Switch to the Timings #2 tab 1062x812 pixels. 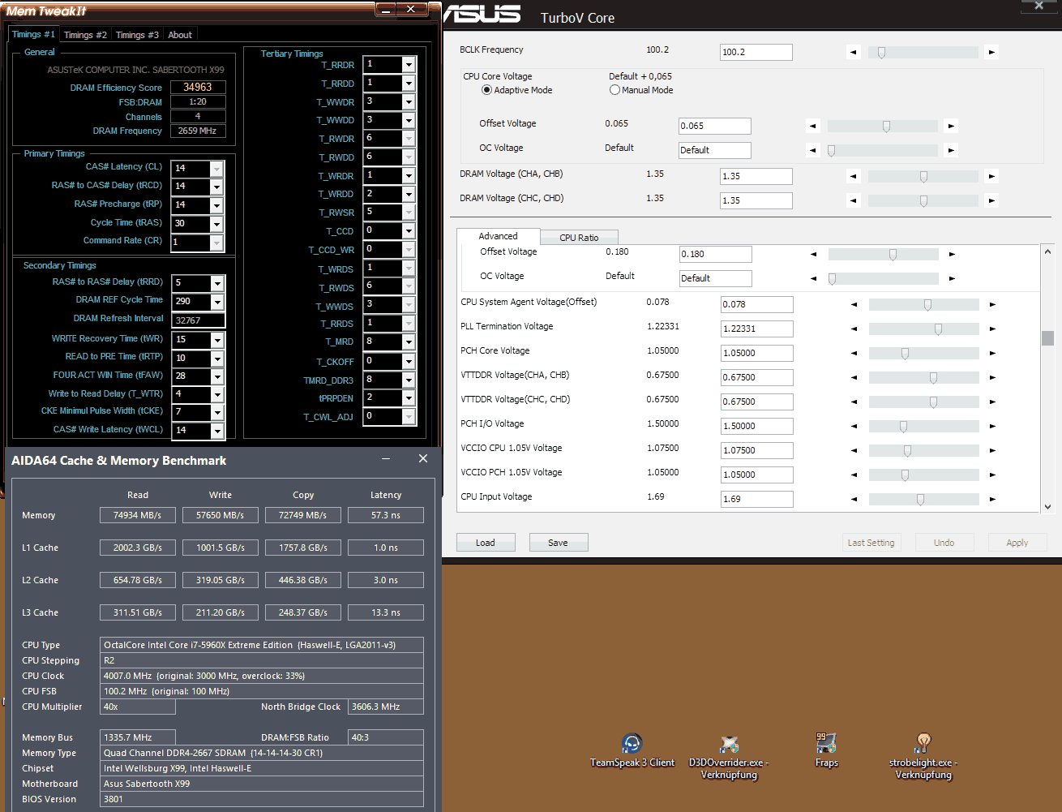[x=85, y=35]
